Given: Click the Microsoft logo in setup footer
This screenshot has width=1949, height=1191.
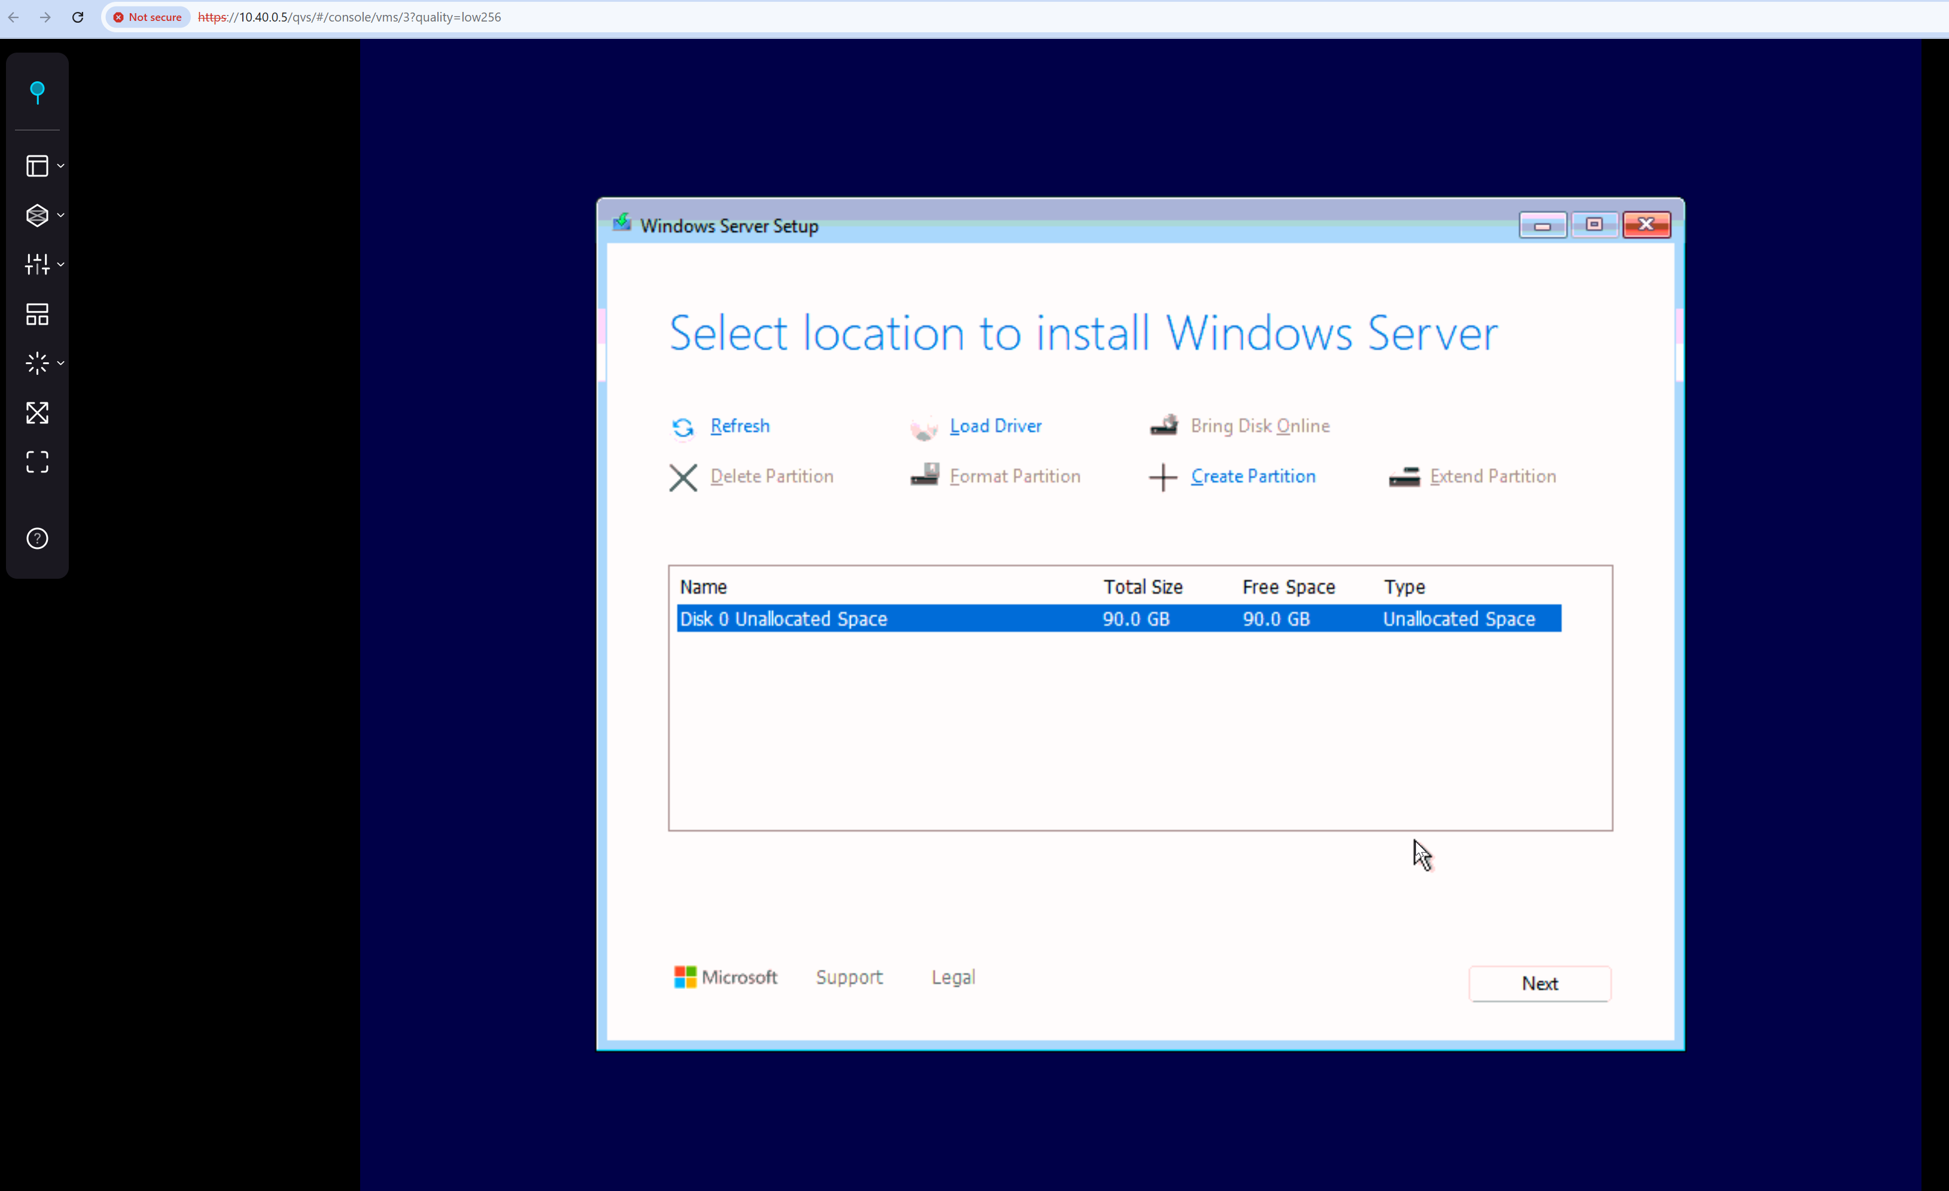Looking at the screenshot, I should (x=725, y=978).
